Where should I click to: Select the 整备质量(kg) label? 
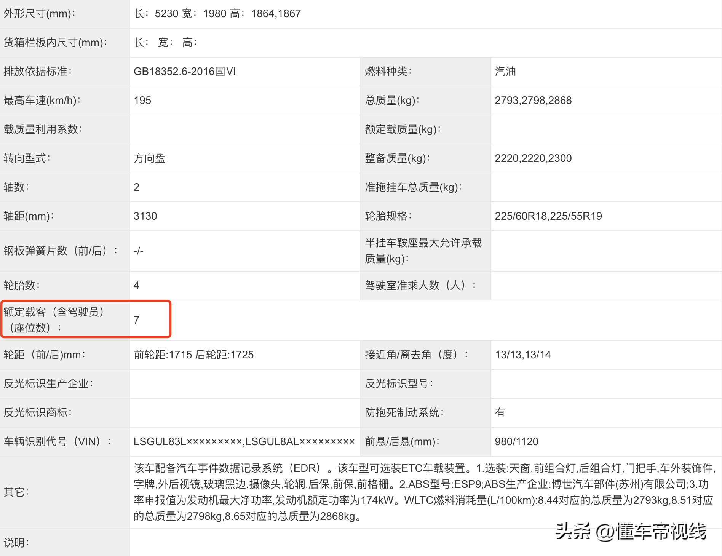coord(398,158)
